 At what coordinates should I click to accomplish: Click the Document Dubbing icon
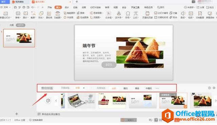200,14
